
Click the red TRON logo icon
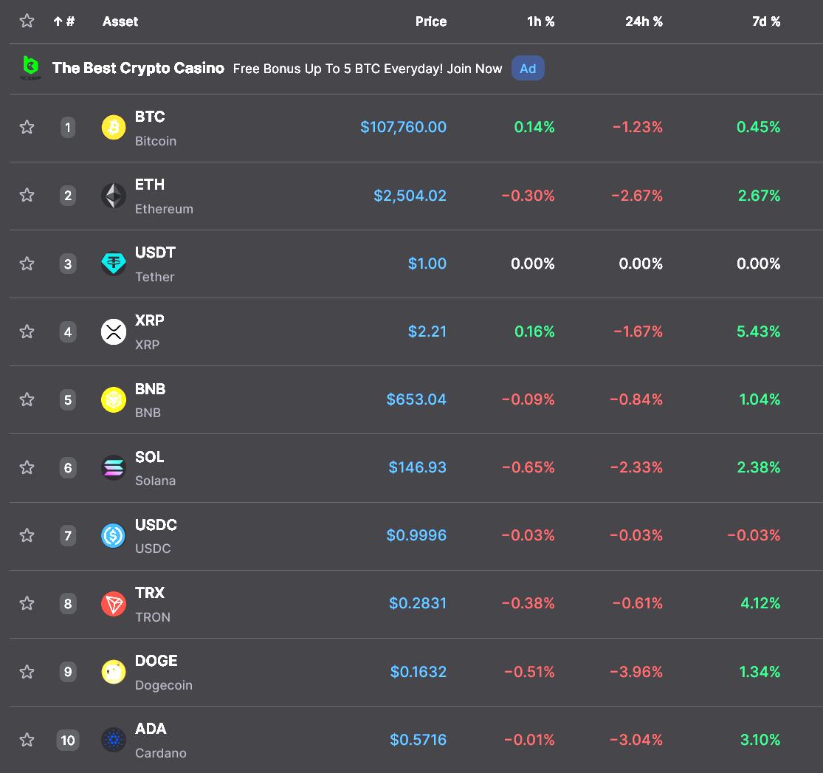tap(114, 604)
